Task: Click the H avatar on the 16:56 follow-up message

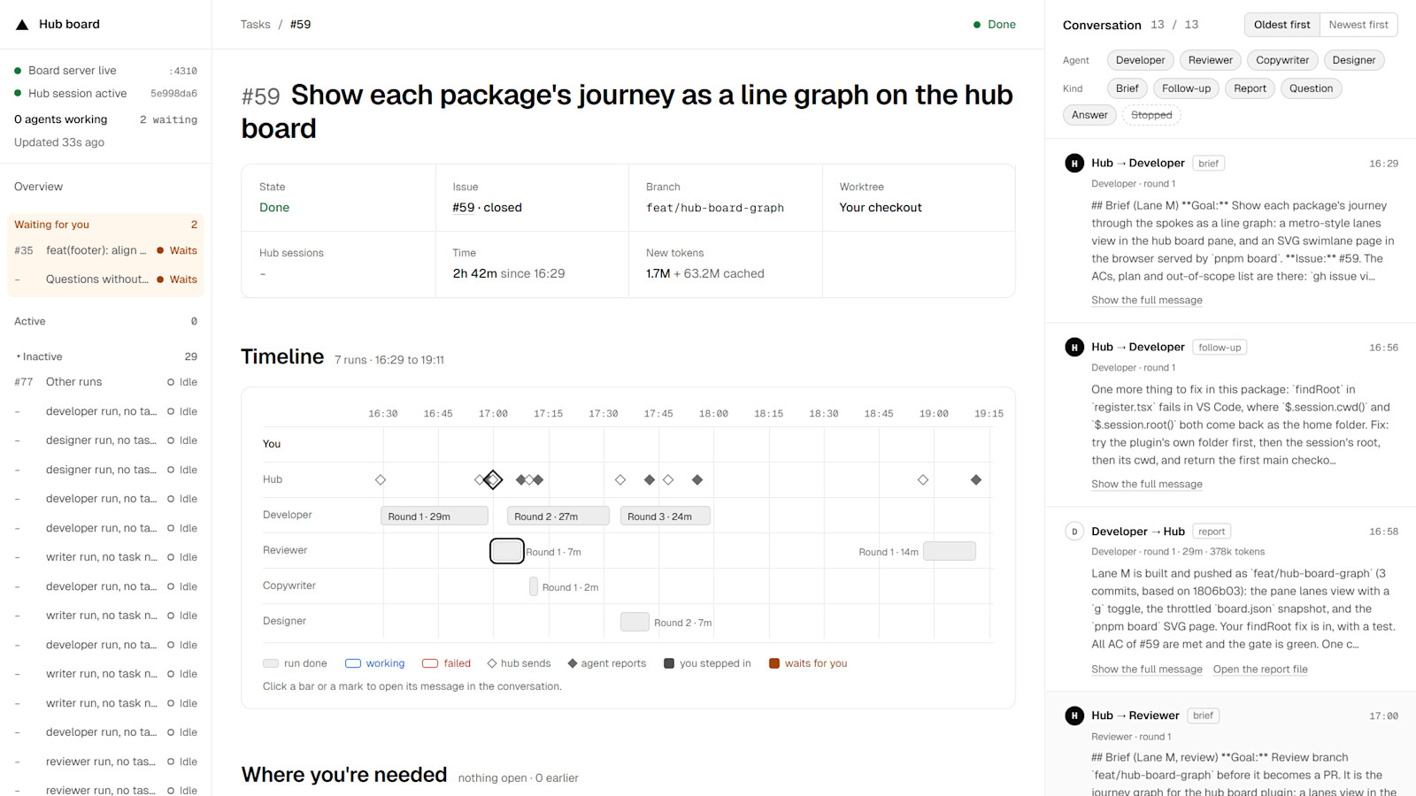Action: coord(1074,348)
